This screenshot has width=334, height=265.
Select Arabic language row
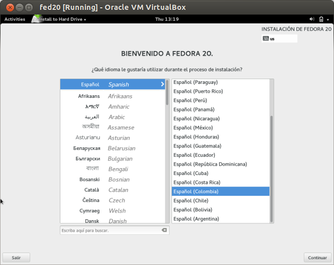click(113, 117)
